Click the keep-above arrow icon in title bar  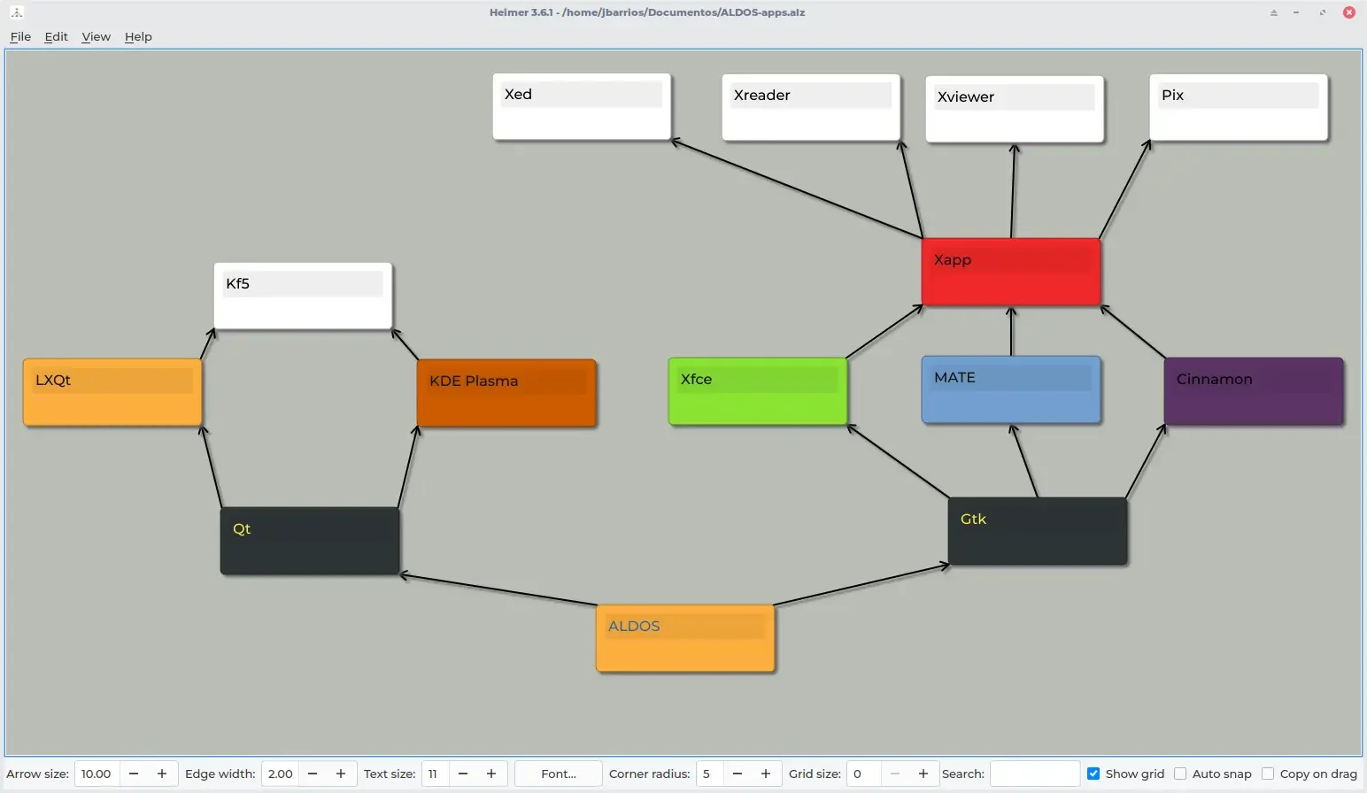pyautogui.click(x=1274, y=12)
